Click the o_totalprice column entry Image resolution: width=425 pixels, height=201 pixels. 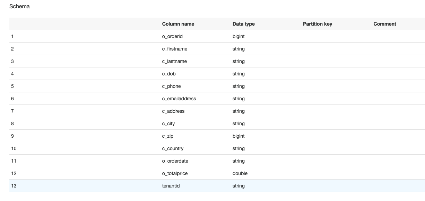pos(175,173)
